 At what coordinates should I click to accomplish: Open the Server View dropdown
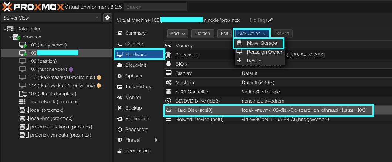tap(51, 18)
